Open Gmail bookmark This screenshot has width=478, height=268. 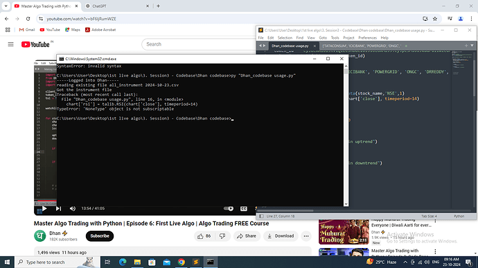pos(27,30)
